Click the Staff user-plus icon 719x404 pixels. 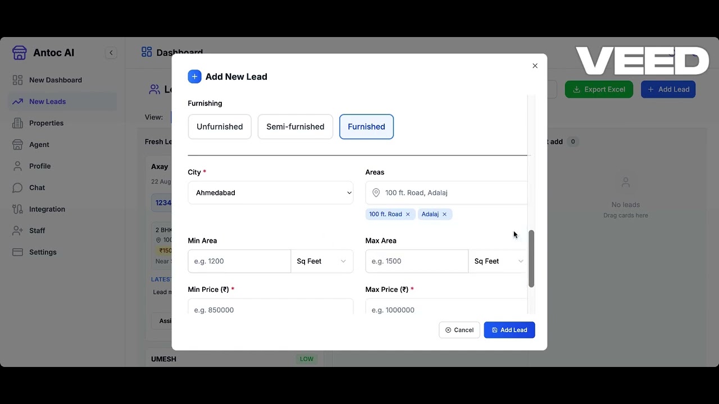18,231
